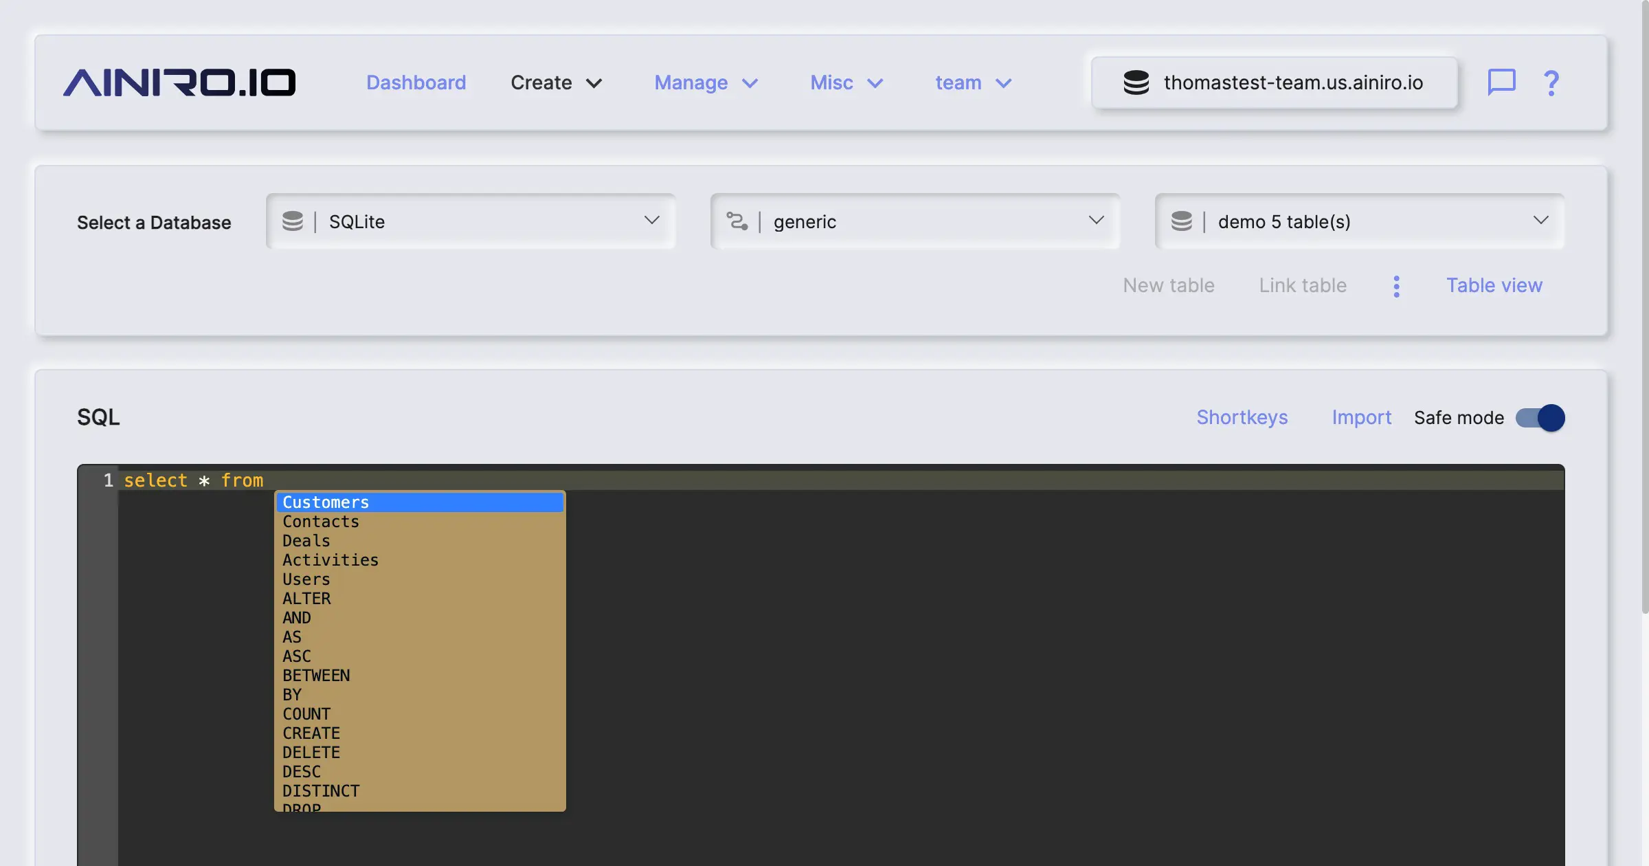1649x866 pixels.
Task: Open the database icon next to SQLite selector
Action: click(293, 221)
